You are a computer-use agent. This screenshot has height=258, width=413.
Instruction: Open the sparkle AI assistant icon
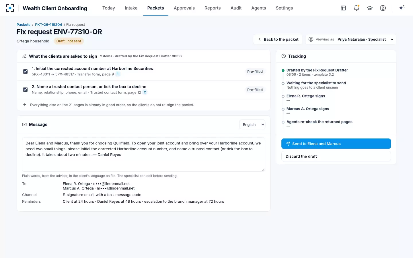pyautogui.click(x=402, y=8)
